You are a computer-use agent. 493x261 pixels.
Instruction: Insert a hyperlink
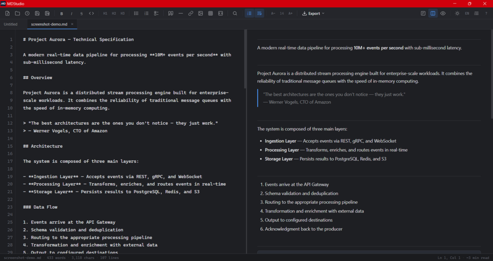click(x=190, y=14)
